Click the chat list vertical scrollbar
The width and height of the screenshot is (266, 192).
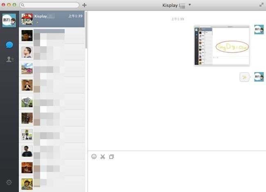(x=86, y=30)
